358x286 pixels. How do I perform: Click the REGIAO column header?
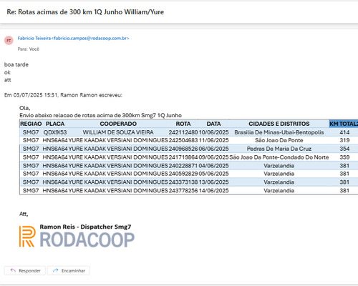[x=31, y=124]
